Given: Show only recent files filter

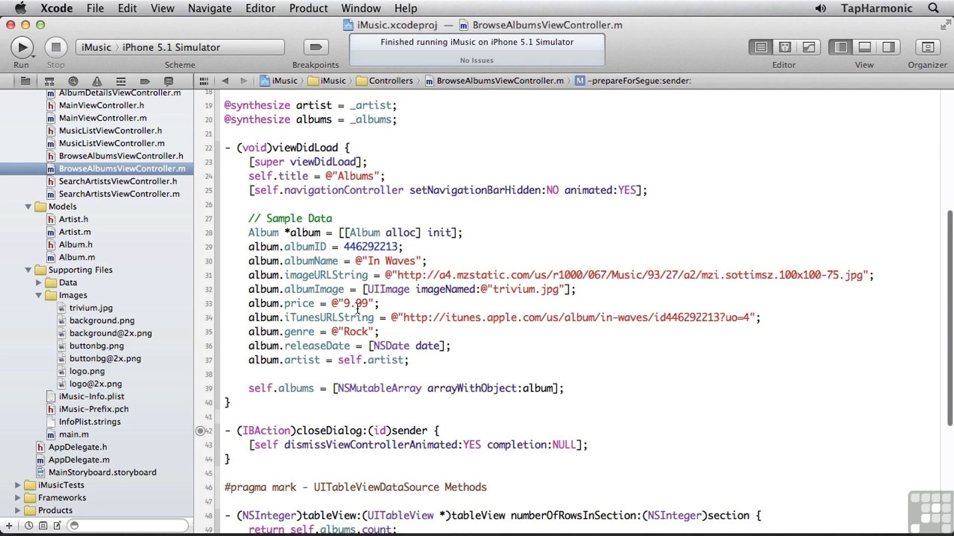Looking at the screenshot, I should pos(29,526).
